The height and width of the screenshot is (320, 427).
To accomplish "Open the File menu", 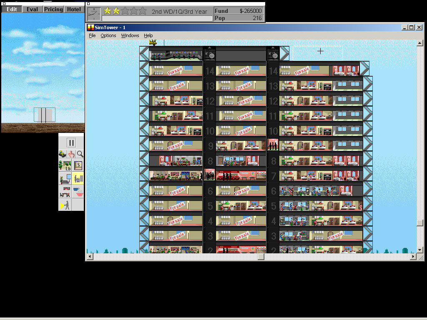I will [92, 35].
